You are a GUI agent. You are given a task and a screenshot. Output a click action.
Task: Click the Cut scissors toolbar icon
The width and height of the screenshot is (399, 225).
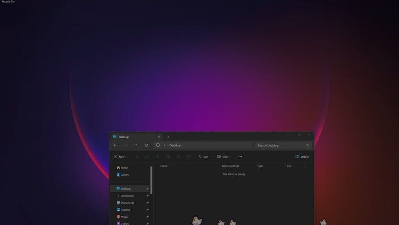click(x=137, y=157)
